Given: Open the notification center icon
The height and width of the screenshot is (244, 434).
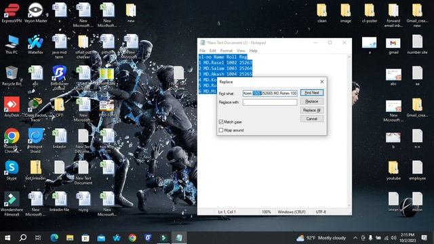Looking at the screenshot, I should click(x=424, y=238).
